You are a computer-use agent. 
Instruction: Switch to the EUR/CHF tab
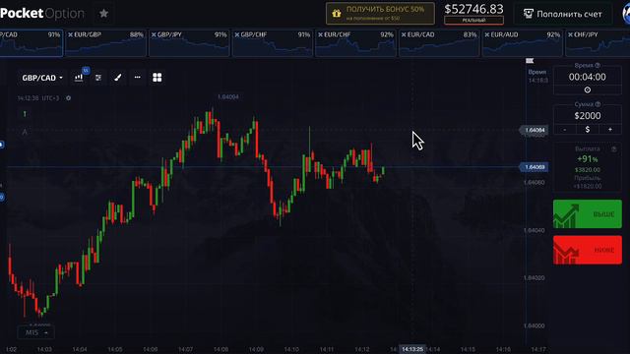click(356, 42)
